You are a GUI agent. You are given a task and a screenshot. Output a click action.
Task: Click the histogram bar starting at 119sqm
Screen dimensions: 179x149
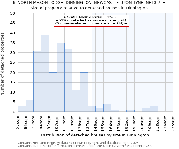coord(76,101)
